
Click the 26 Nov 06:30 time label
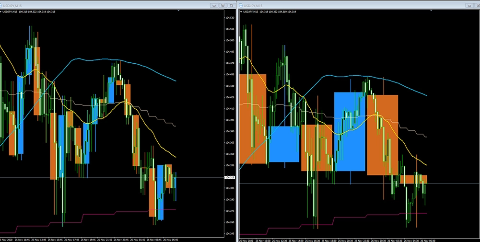428,241
